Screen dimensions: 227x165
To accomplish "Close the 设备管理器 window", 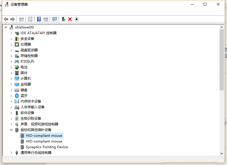I will click(218, 4).
